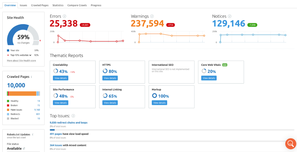Click the Have issues count 9,160

click(37, 110)
